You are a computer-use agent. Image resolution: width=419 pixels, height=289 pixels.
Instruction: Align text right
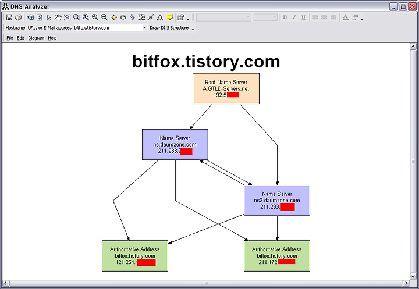point(333,17)
